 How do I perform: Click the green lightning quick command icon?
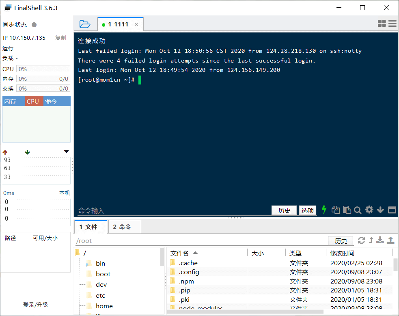click(x=324, y=210)
